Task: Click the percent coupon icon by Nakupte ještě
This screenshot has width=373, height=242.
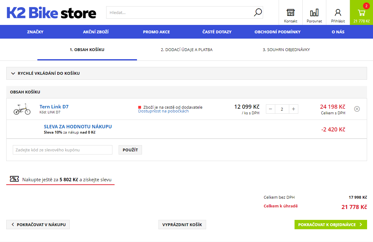Action: coord(14,179)
